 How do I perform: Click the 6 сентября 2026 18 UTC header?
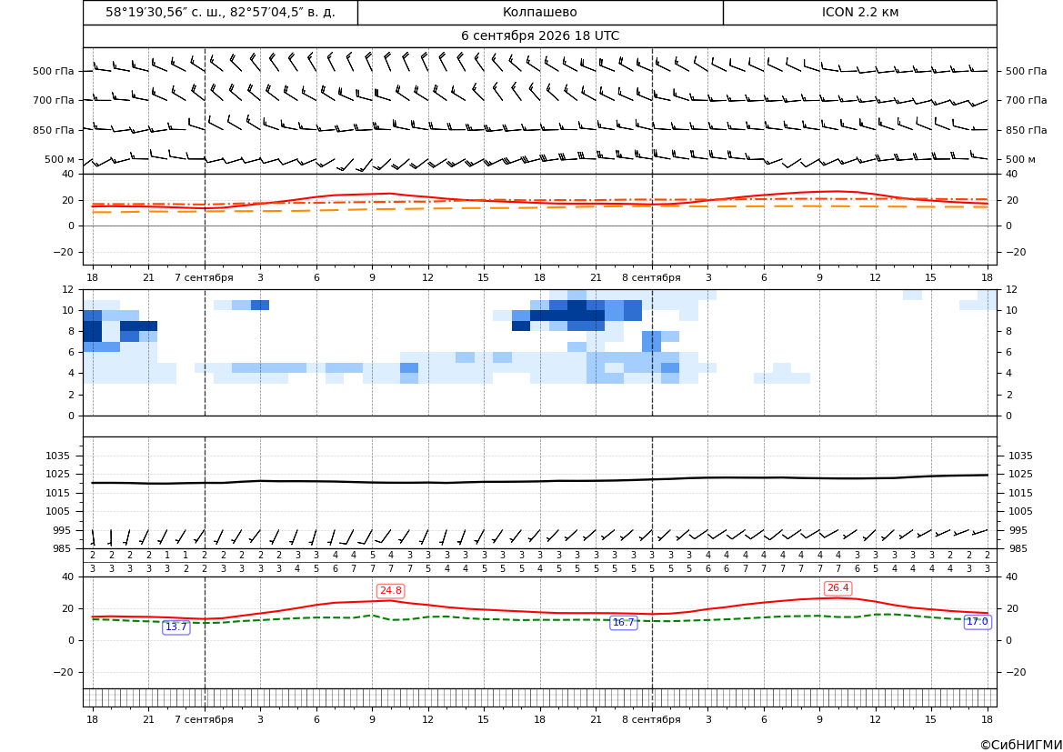[540, 36]
